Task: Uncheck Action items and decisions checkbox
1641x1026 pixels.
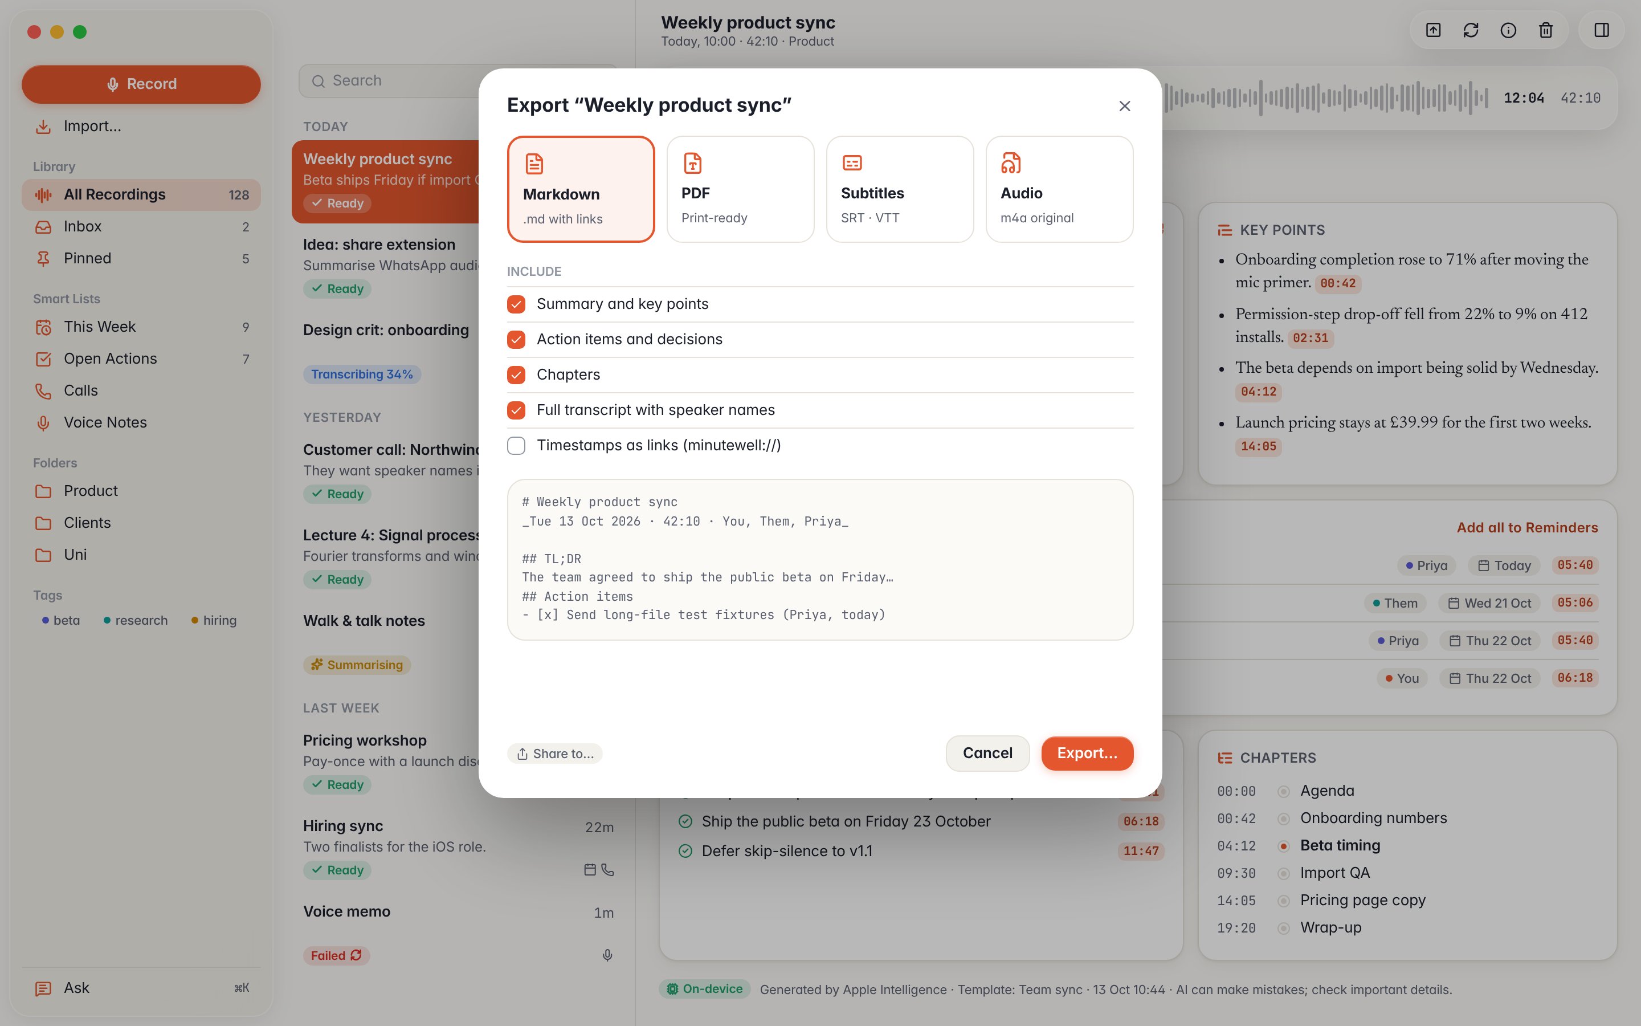Action: tap(516, 339)
